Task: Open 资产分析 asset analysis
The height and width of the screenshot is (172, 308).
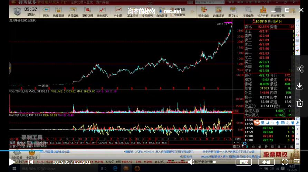Action: (263, 12)
